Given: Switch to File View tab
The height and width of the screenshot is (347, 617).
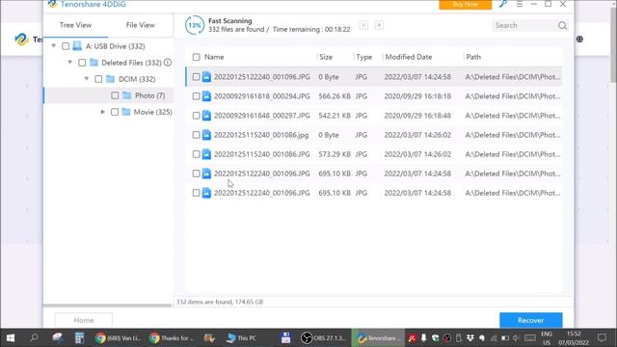Looking at the screenshot, I should tap(141, 25).
